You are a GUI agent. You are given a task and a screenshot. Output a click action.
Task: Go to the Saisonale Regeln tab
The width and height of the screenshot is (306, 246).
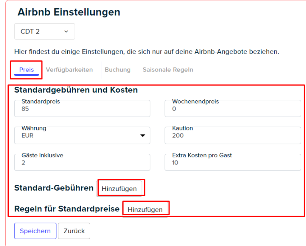pyautogui.click(x=168, y=69)
